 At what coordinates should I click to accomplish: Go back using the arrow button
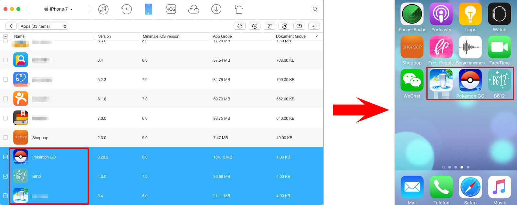[x=11, y=26]
